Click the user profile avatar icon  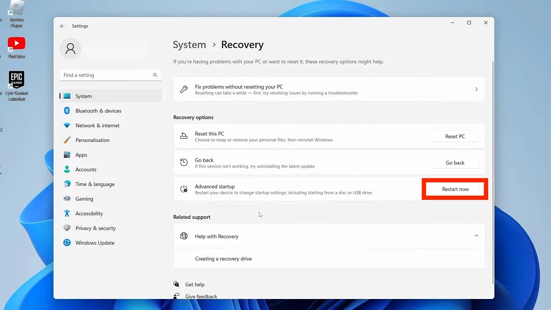tap(70, 49)
